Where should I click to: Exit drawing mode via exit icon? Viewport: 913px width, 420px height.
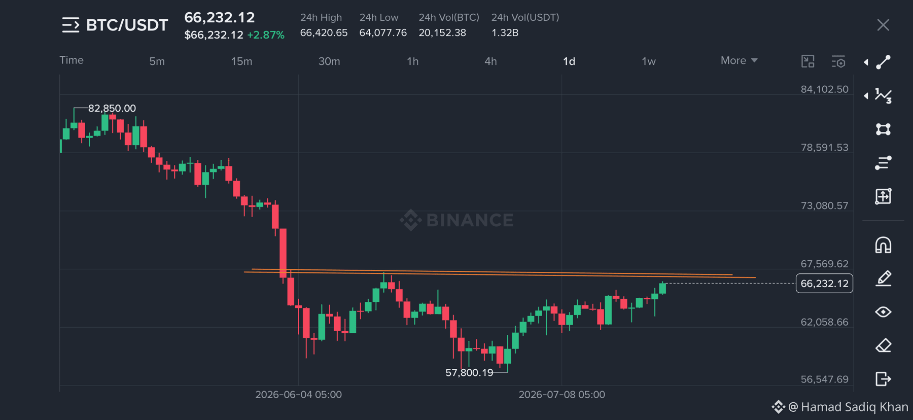pyautogui.click(x=883, y=379)
